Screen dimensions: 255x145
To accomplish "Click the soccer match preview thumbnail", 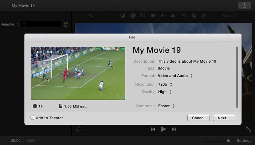I will pyautogui.click(x=78, y=74).
